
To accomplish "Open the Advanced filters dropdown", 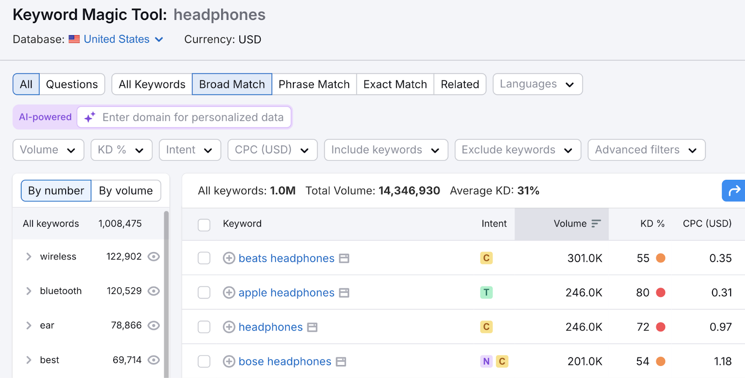I will pos(646,150).
